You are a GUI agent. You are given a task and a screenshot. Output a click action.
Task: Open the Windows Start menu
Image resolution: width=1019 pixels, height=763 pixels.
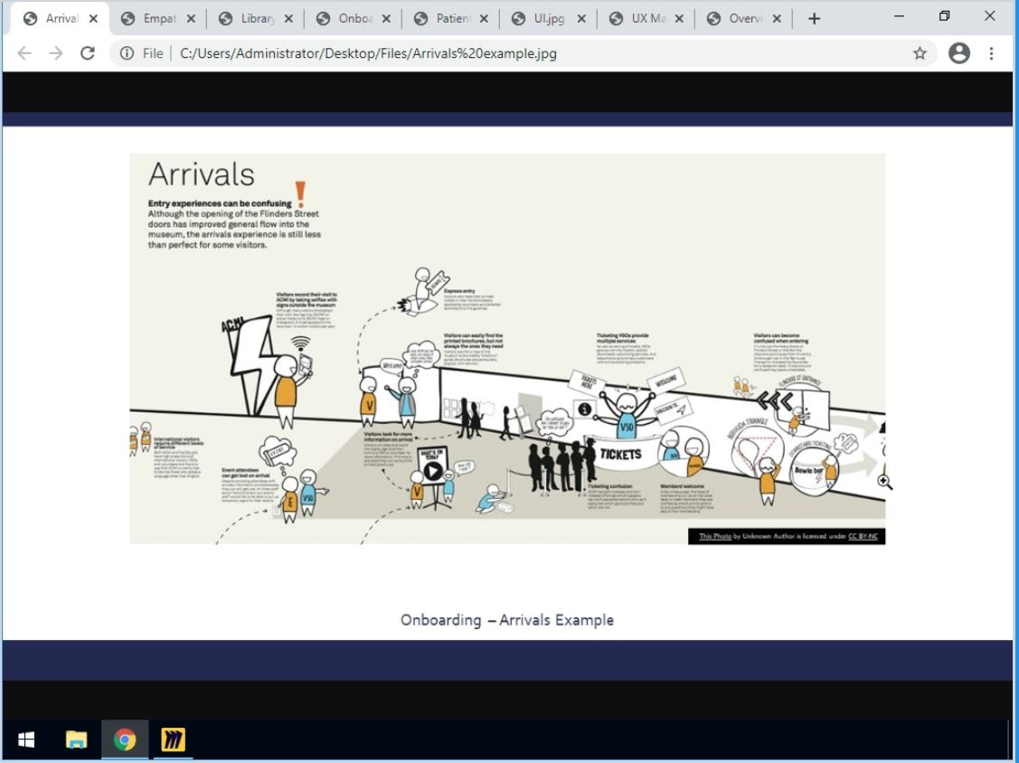26,739
